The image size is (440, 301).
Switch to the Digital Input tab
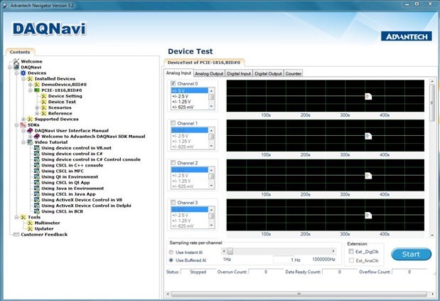[x=239, y=73]
